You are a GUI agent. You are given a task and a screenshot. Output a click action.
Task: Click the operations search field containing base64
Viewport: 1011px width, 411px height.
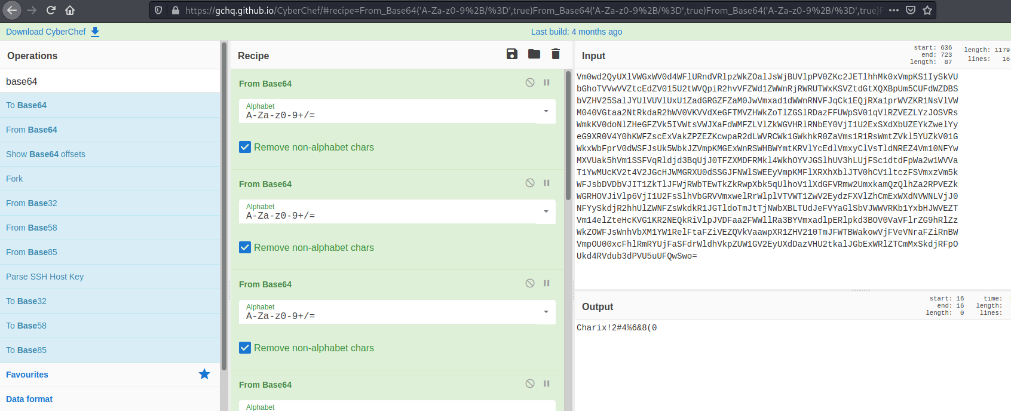tap(110, 81)
